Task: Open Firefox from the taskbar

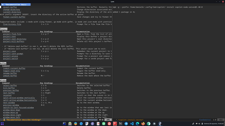Action: 143,124
